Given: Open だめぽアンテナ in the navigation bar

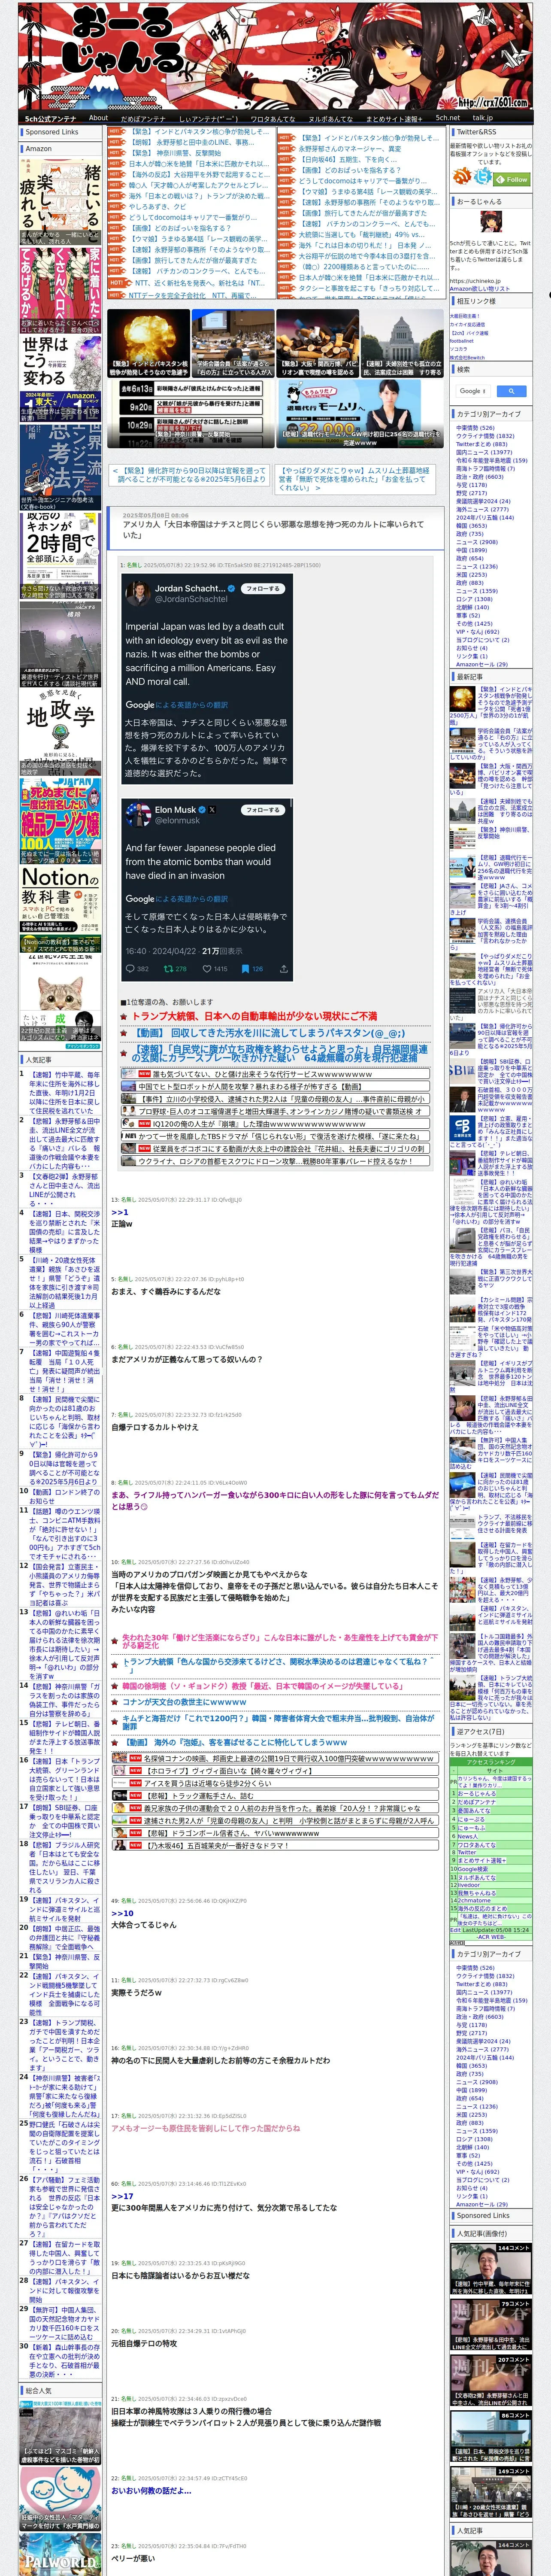Looking at the screenshot, I should [143, 118].
